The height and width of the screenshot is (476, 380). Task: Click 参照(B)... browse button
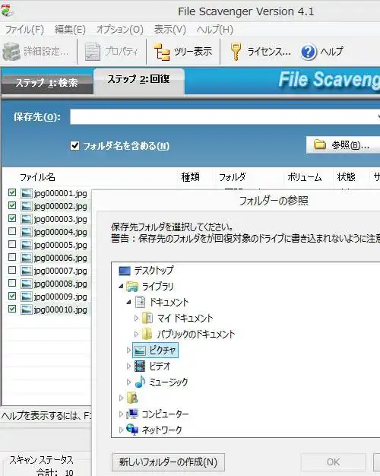click(343, 144)
